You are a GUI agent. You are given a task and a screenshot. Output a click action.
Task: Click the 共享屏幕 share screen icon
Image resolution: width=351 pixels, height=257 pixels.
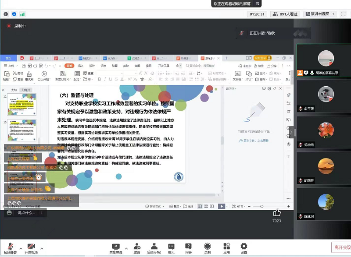coord(116,248)
